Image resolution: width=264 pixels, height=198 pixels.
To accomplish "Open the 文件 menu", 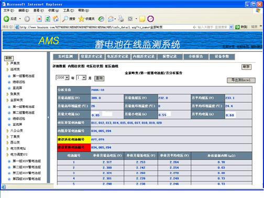I will (x=9, y=10).
